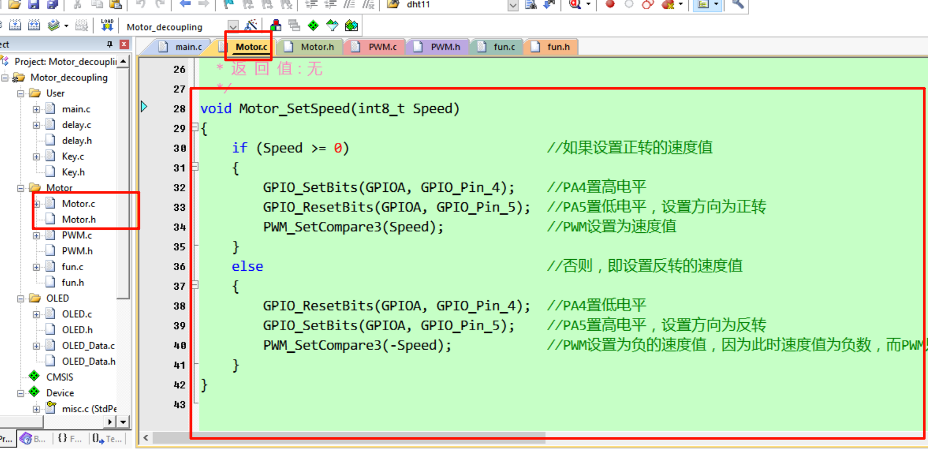Save the current file
Screen dimensions: 928x450
tap(34, 4)
